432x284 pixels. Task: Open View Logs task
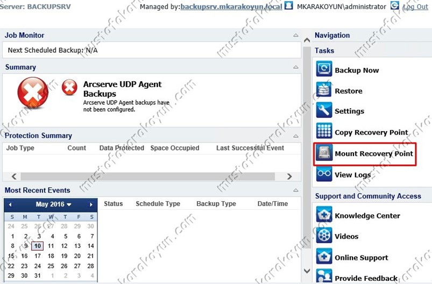point(353,175)
